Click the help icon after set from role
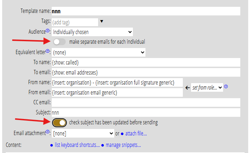 [226, 87]
